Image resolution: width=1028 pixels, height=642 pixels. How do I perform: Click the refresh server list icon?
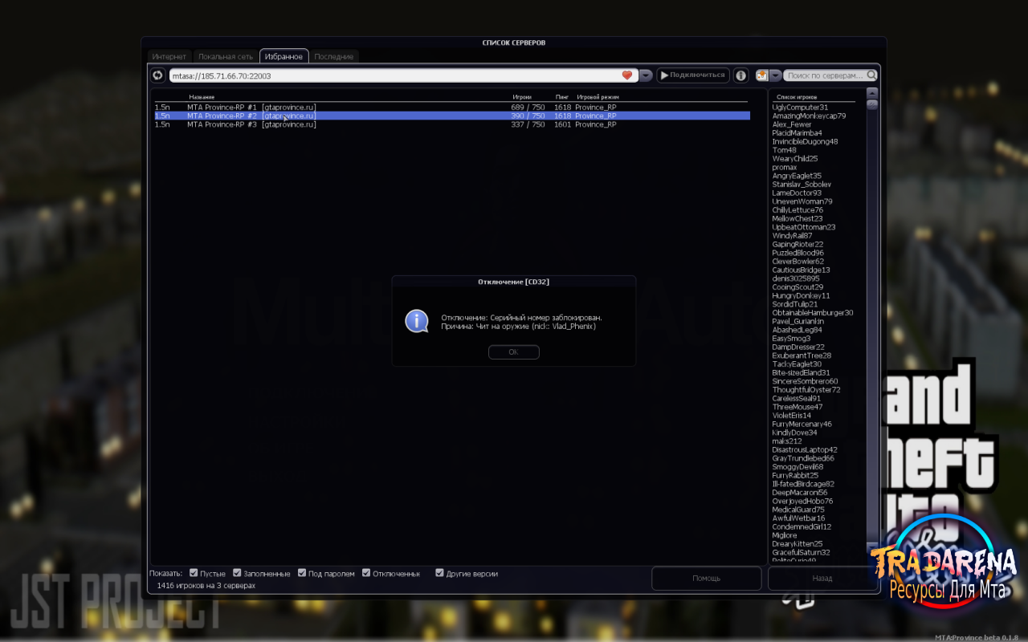[157, 75]
